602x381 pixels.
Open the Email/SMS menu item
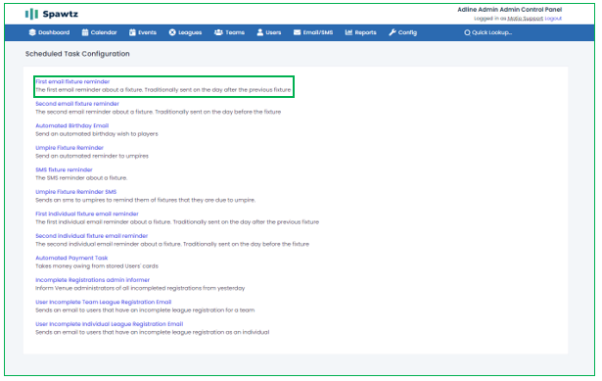click(x=313, y=32)
